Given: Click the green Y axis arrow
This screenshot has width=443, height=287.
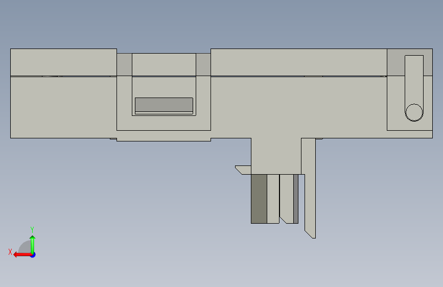Looking at the screenshot, I should click(33, 245).
